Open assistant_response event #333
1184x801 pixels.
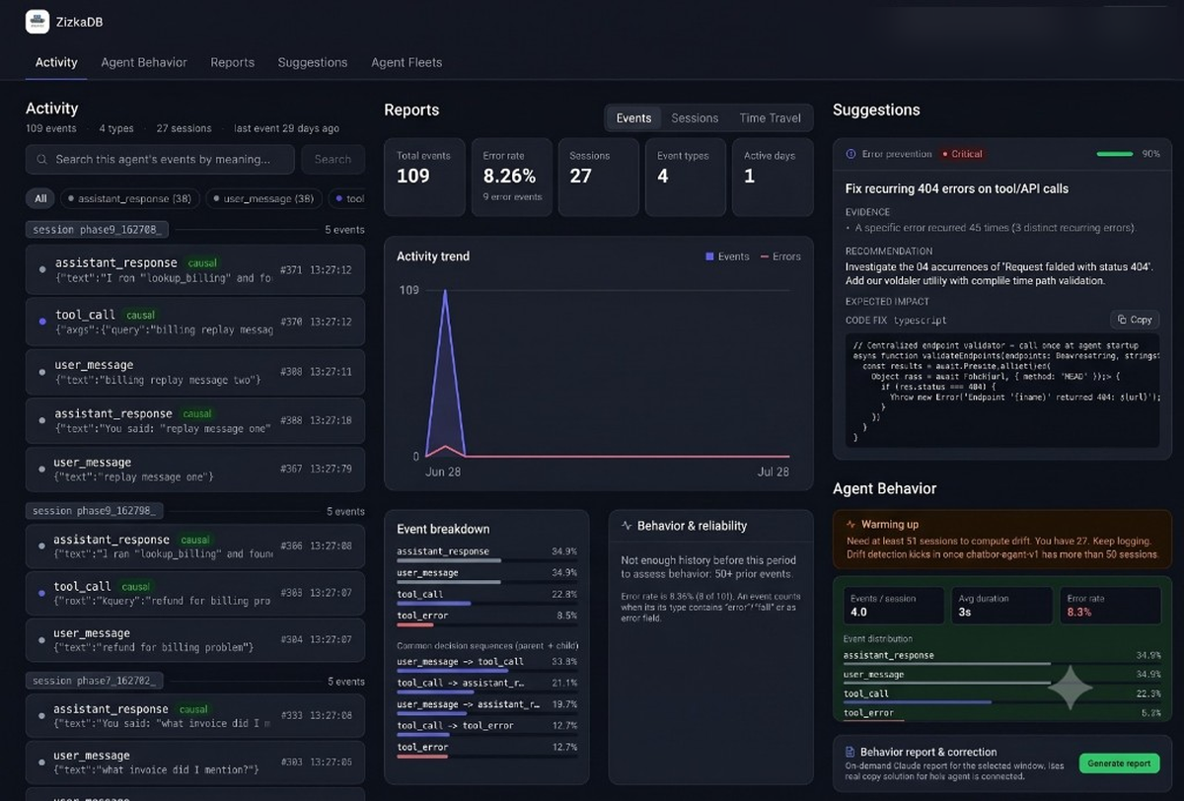coord(195,715)
